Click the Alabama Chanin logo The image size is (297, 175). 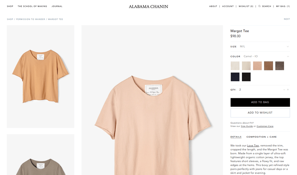click(x=148, y=6)
